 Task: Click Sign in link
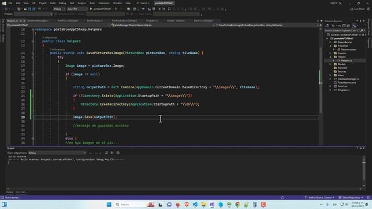pyautogui.click(x=334, y=3)
